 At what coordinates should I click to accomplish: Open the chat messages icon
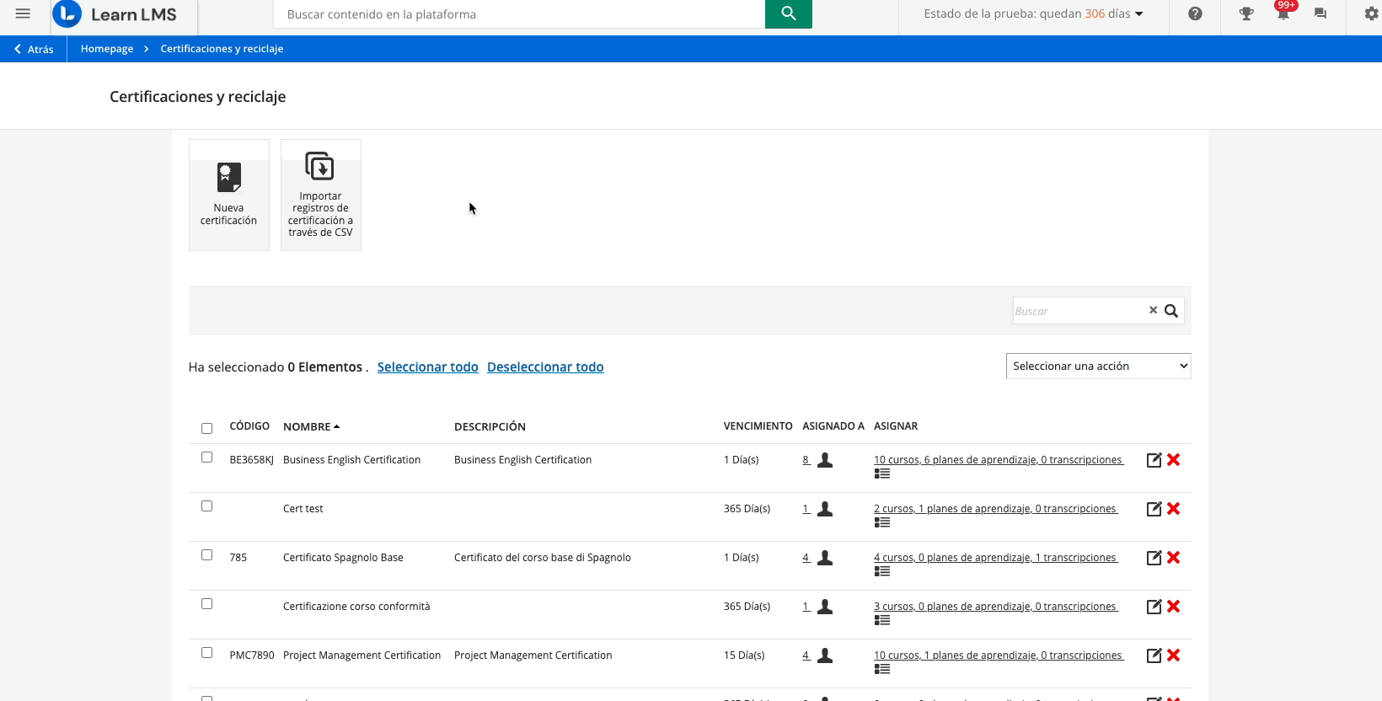tap(1320, 13)
